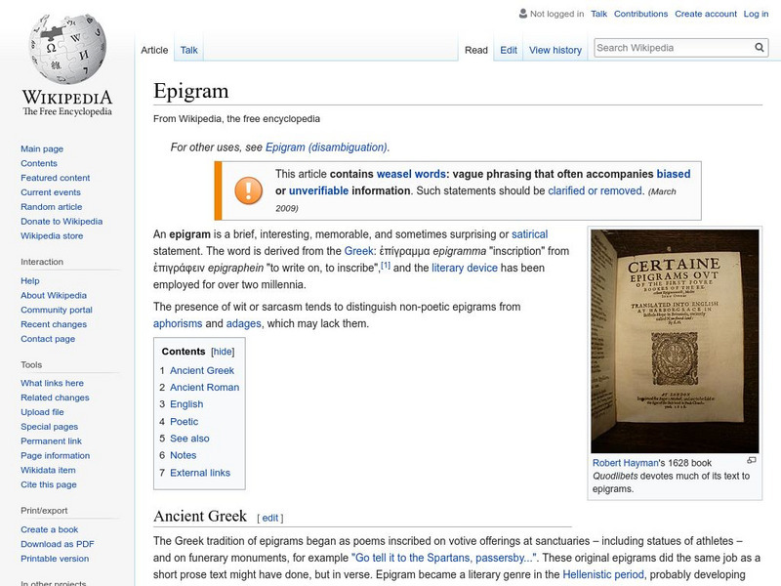
Task: Open the Edit tab
Action: point(509,51)
